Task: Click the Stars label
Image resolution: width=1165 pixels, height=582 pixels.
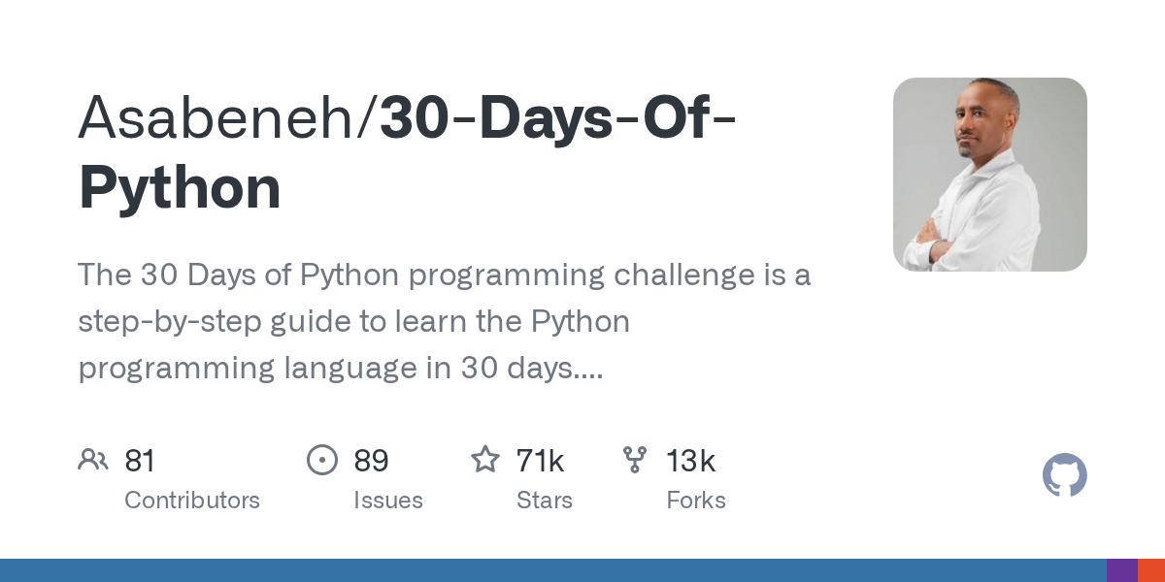Action: (x=545, y=501)
